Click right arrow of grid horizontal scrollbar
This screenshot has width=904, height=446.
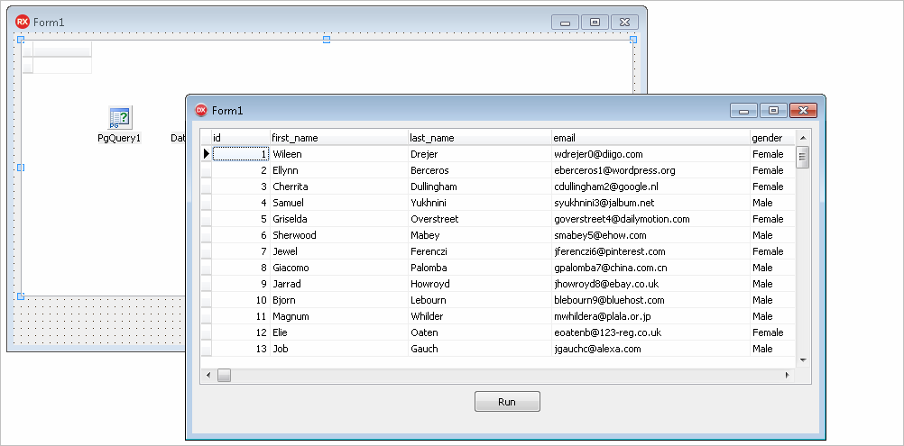pos(788,375)
